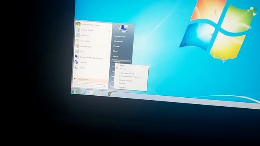Expand Windows Media Center jump list arrow
The height and width of the screenshot is (146, 260).
[110, 26]
